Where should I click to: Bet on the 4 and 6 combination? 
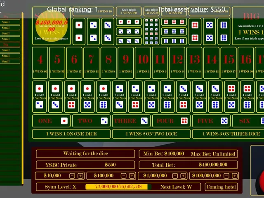click(247, 97)
